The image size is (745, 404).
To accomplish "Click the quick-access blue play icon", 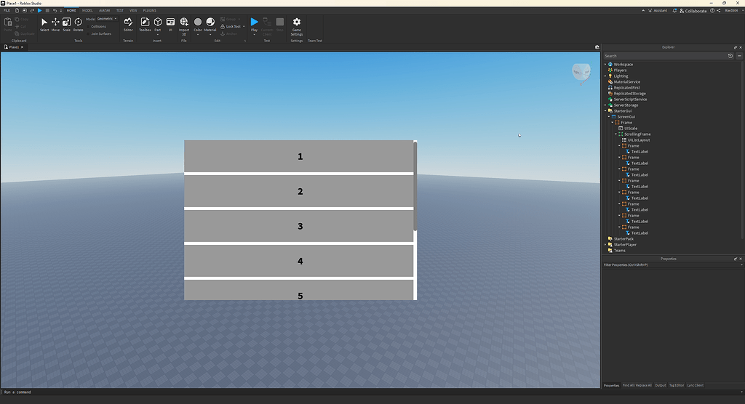I will pyautogui.click(x=39, y=10).
